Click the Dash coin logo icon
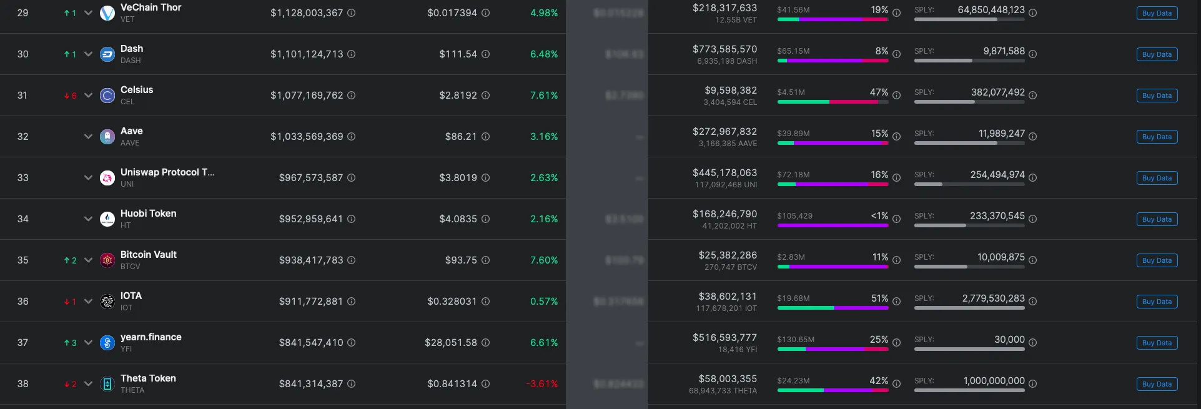Image resolution: width=1201 pixels, height=409 pixels. coord(107,54)
